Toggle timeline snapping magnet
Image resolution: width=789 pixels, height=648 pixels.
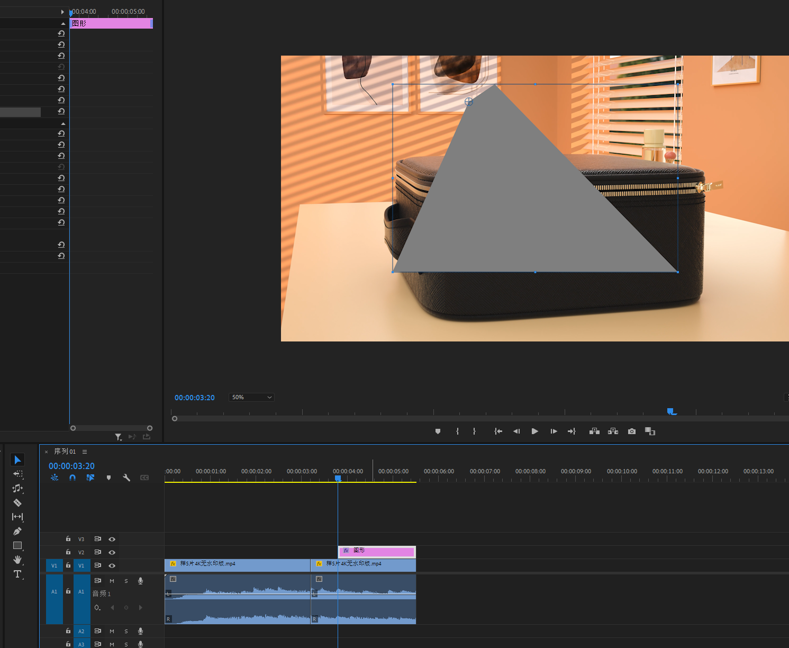click(x=72, y=478)
